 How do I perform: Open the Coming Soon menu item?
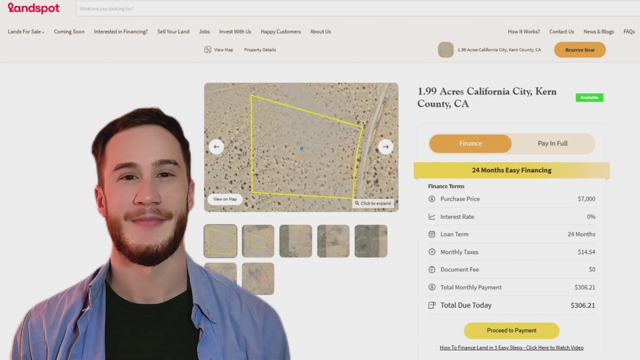click(69, 32)
